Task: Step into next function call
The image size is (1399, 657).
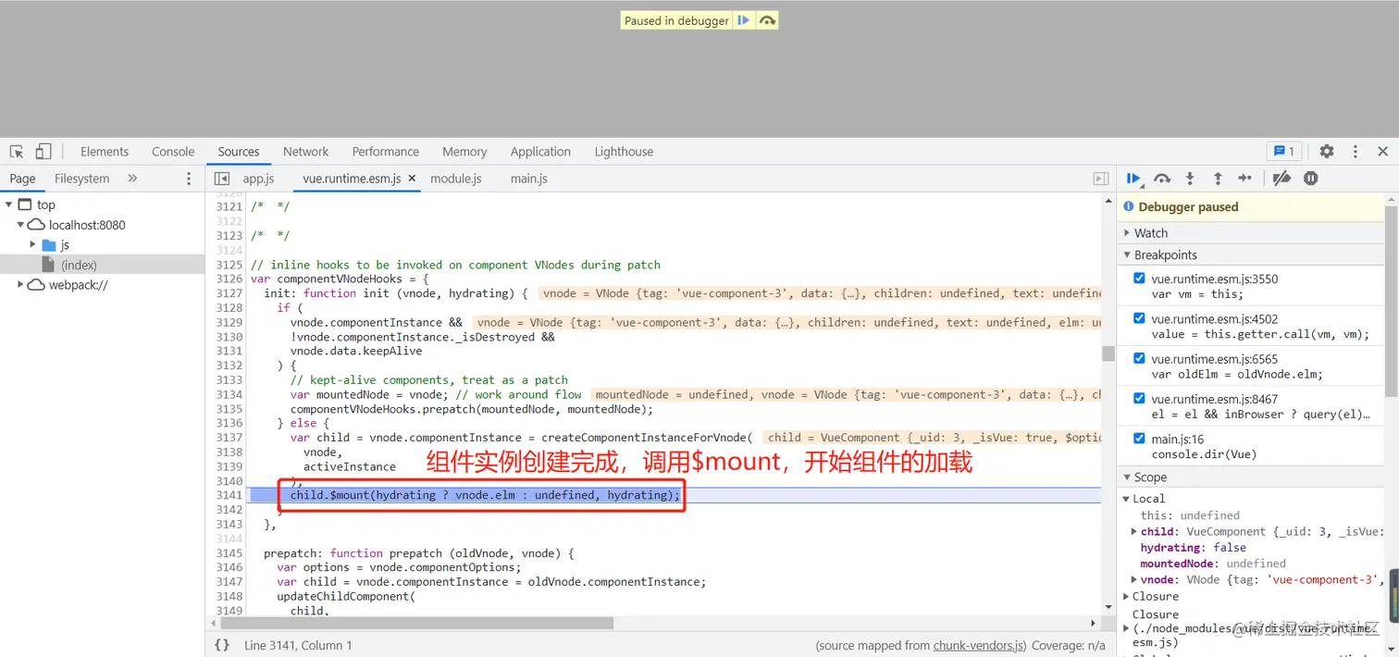Action: [x=1190, y=179]
